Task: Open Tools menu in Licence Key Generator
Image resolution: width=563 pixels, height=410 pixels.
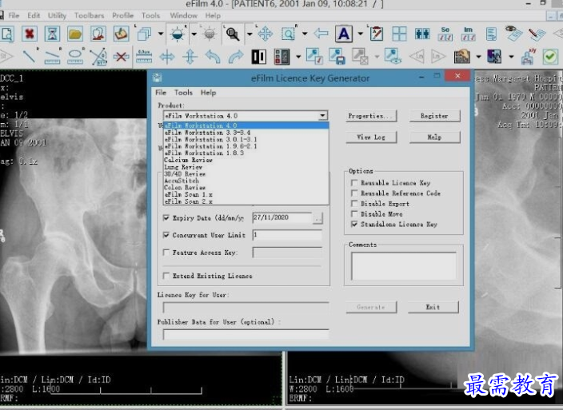Action: point(183,93)
